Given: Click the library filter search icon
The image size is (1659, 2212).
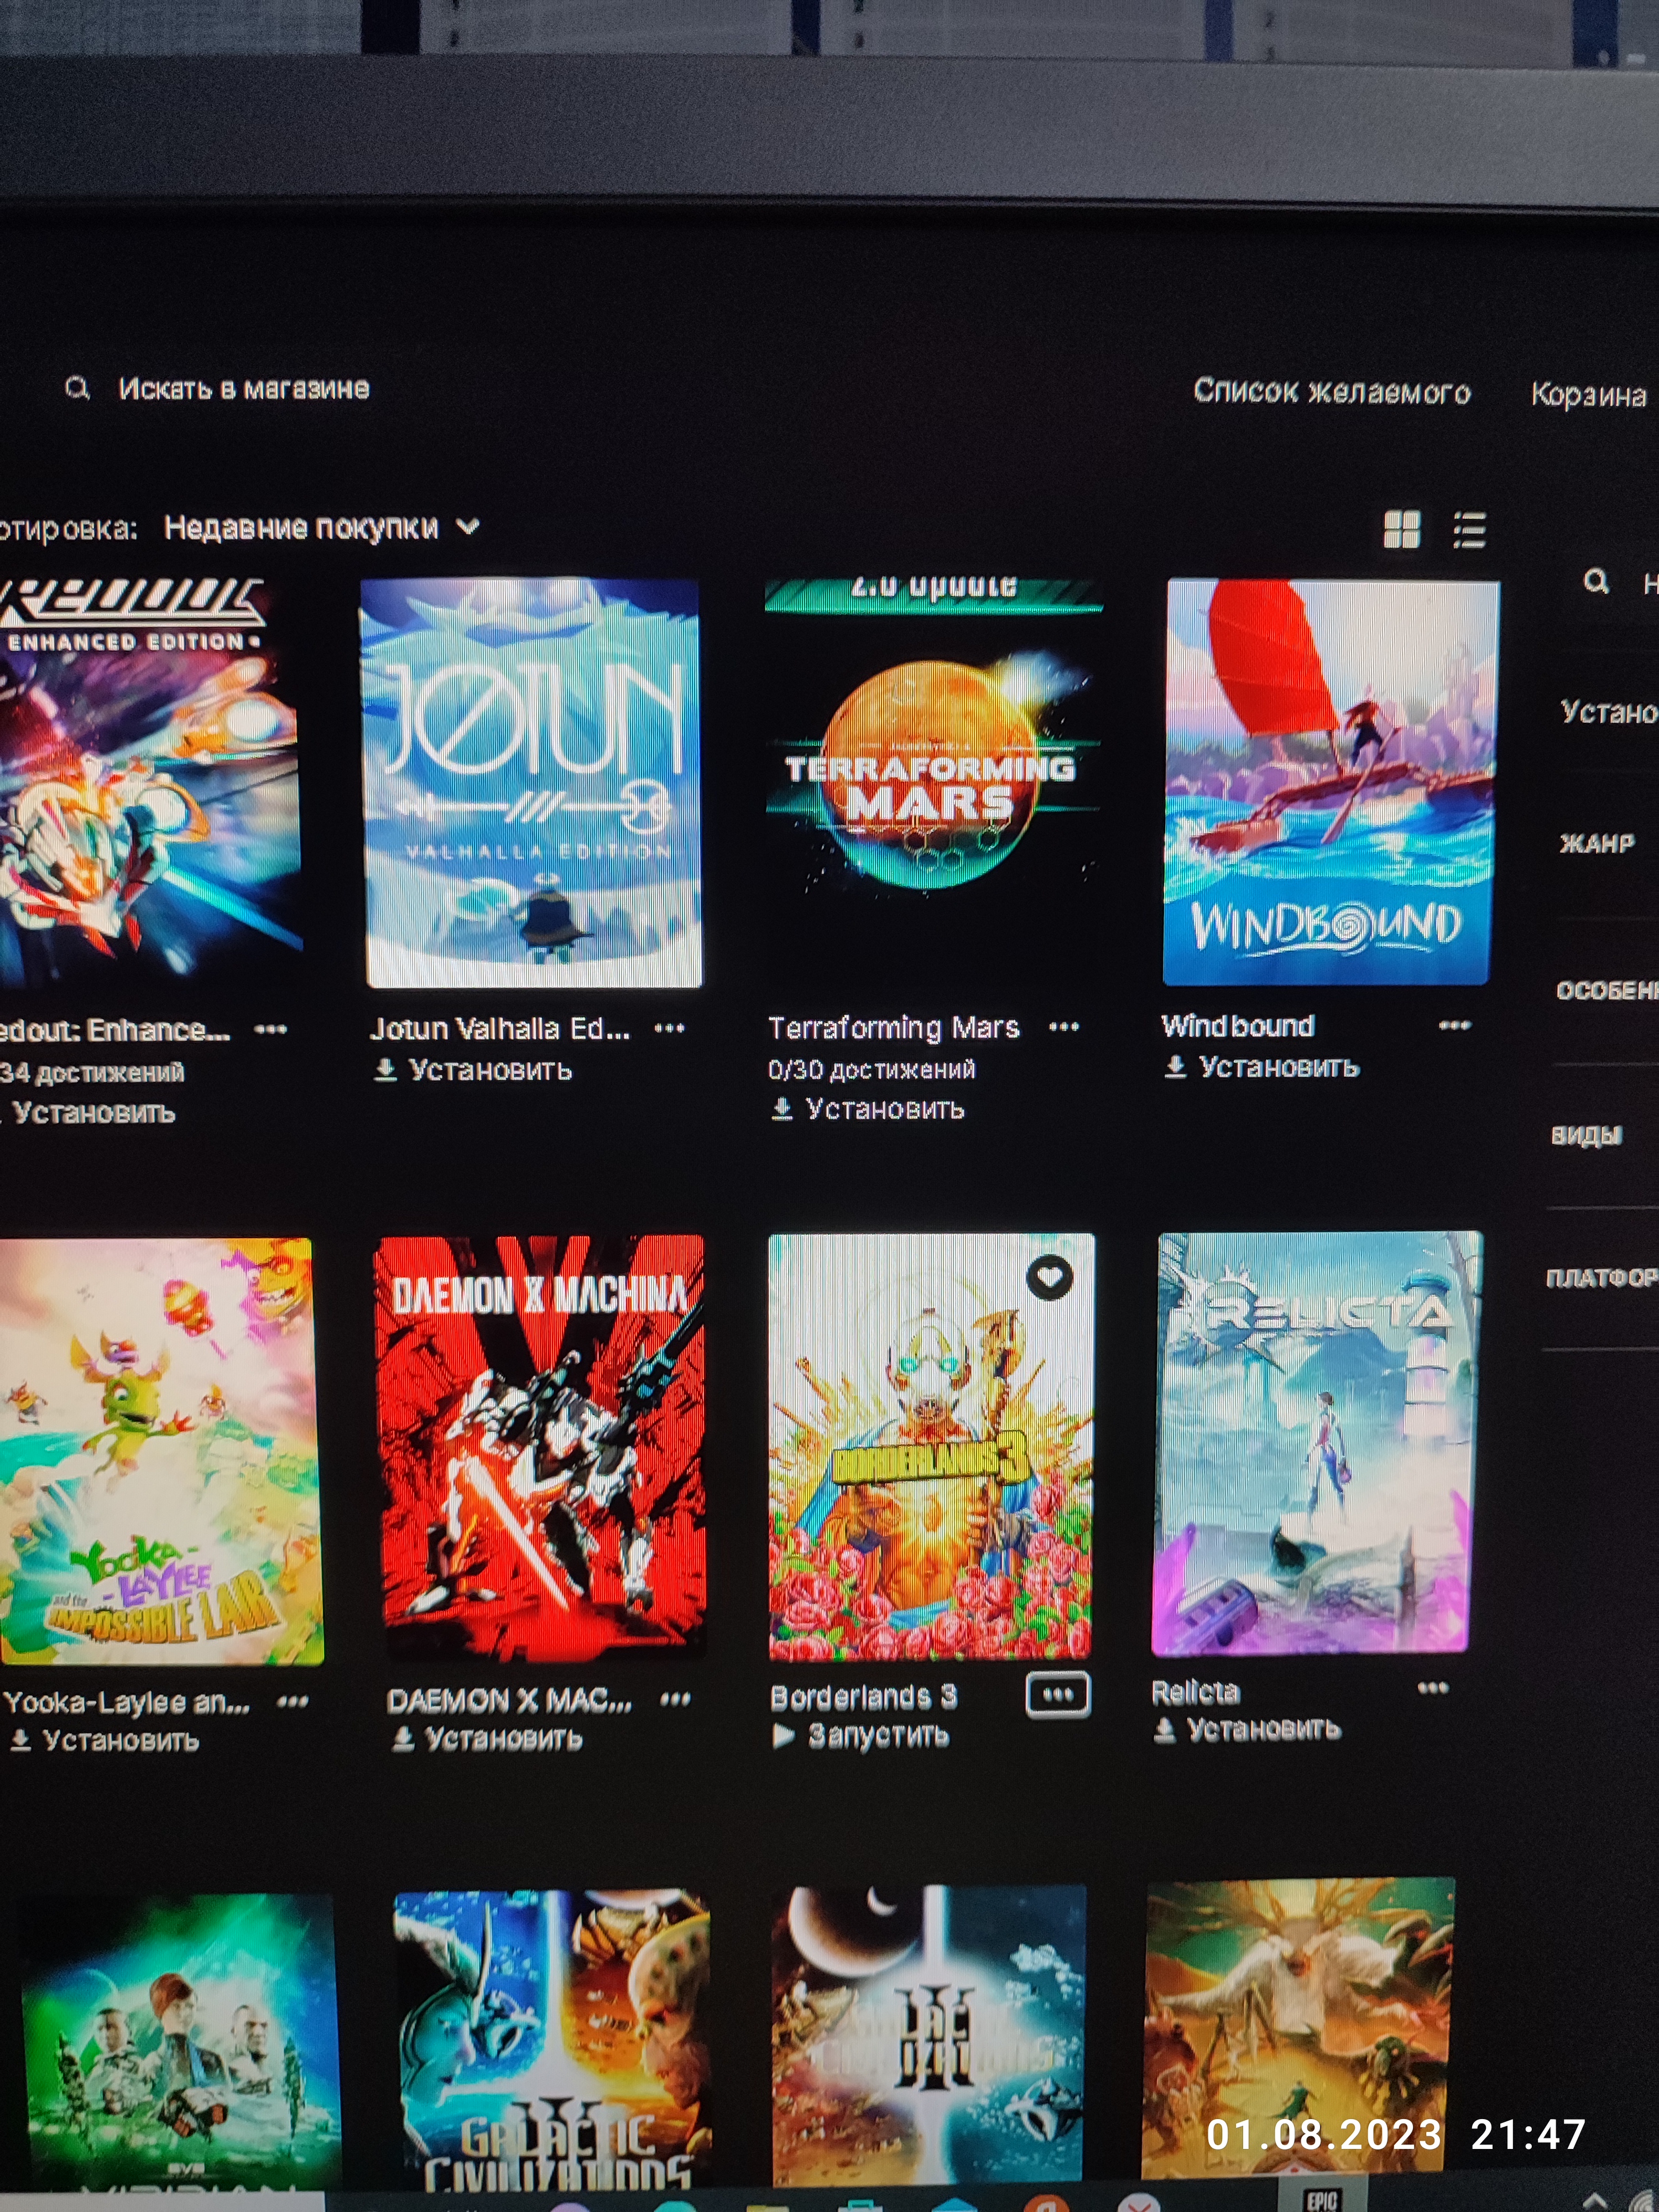Looking at the screenshot, I should coord(1596,581).
